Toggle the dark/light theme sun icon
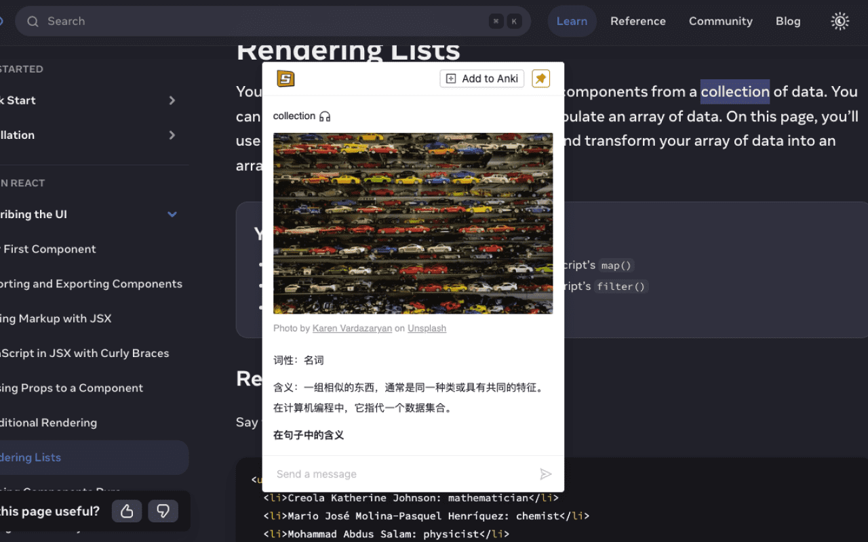868x542 pixels. (x=840, y=22)
